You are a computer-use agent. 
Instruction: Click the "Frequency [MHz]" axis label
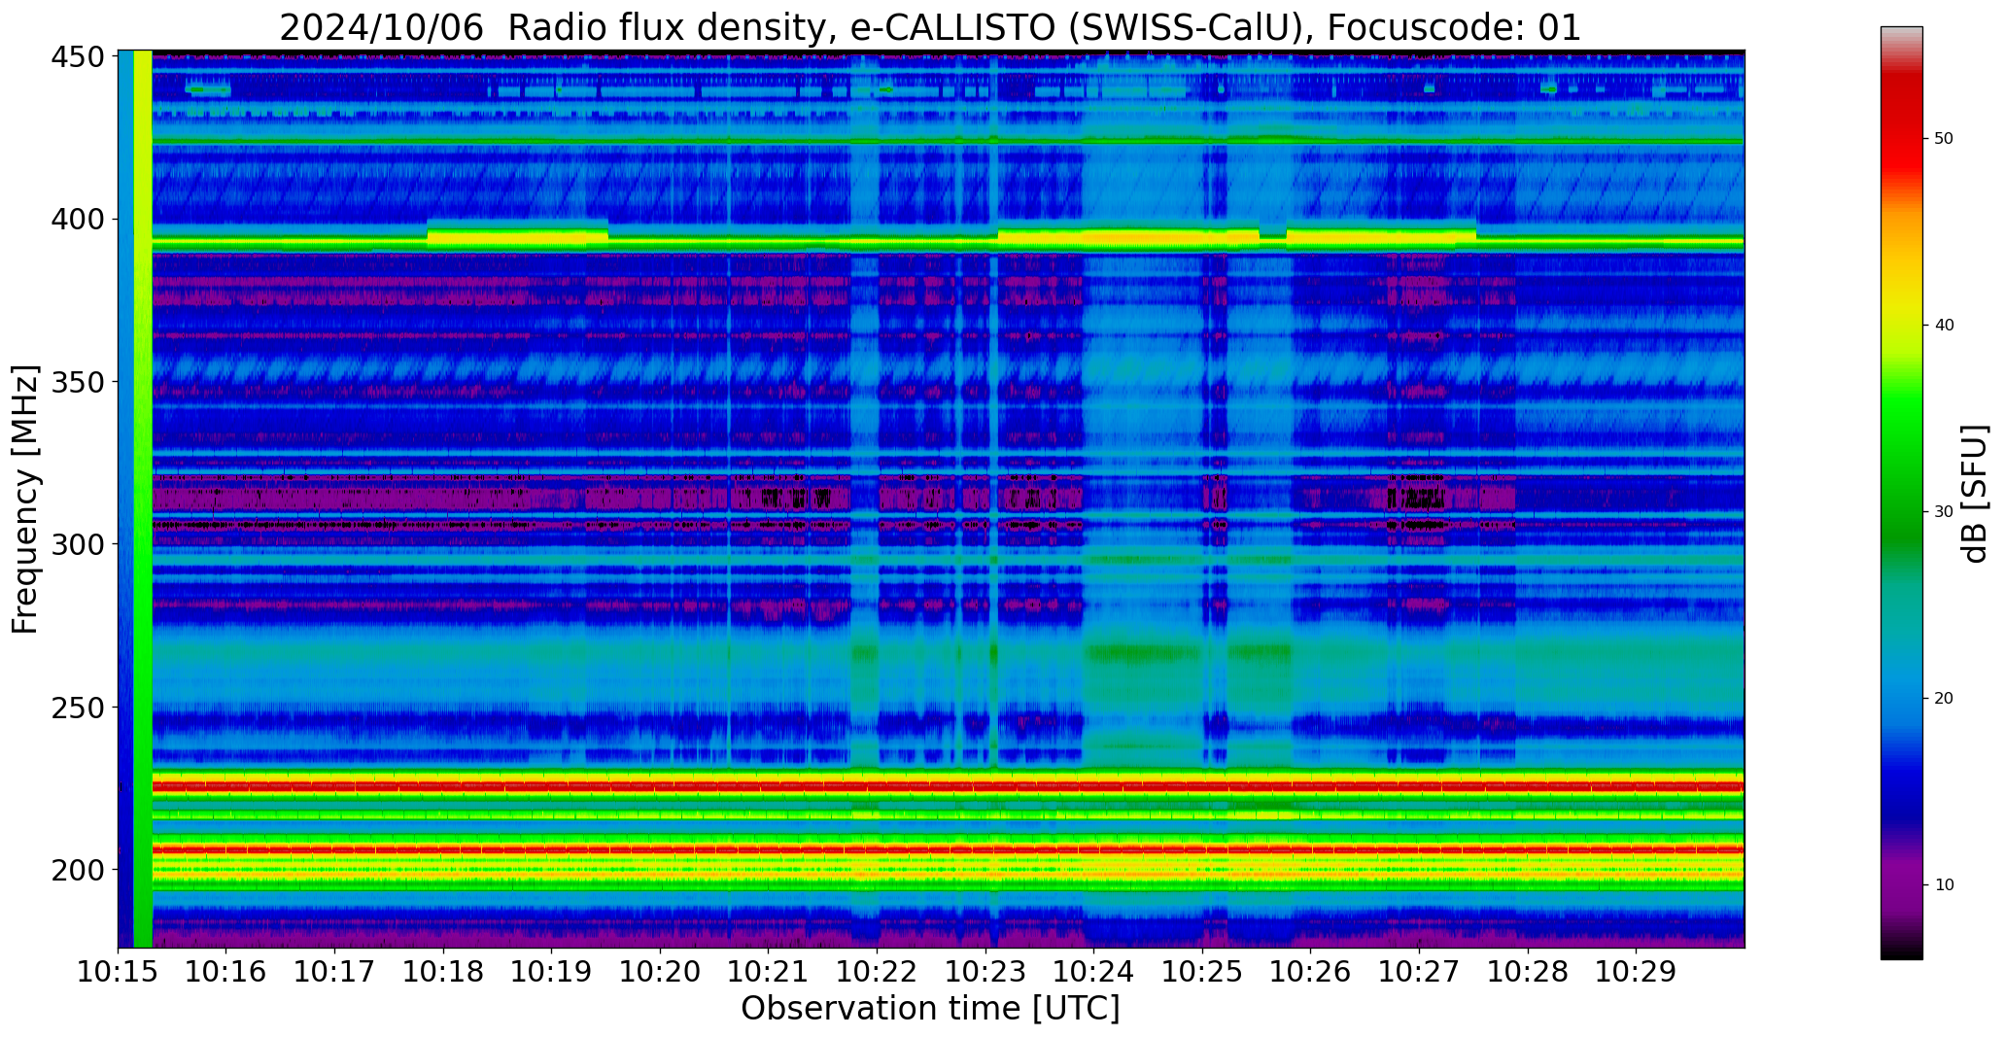pyautogui.click(x=25, y=500)
